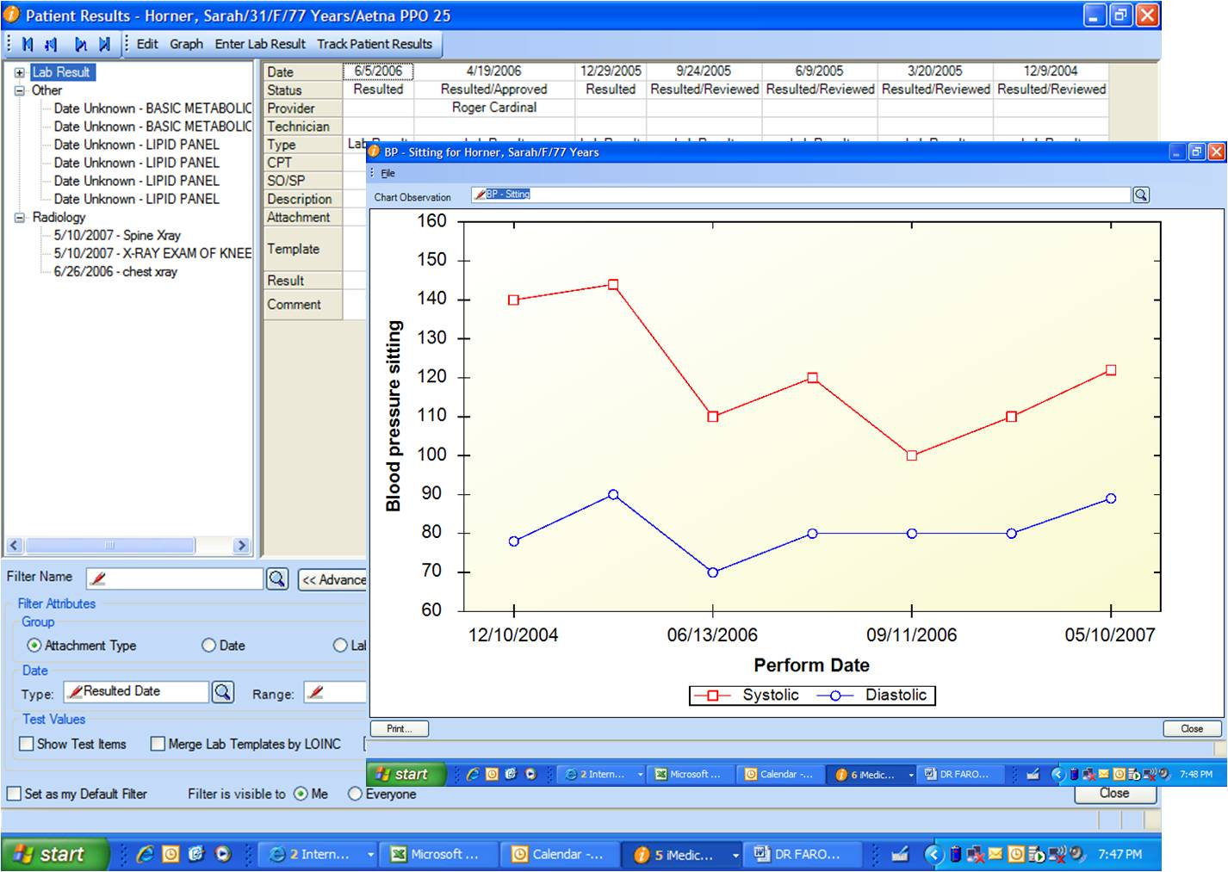Launch Internet Explorer from inner taskbar quick launch
Viewport: 1228px width, 872px height.
point(473,774)
